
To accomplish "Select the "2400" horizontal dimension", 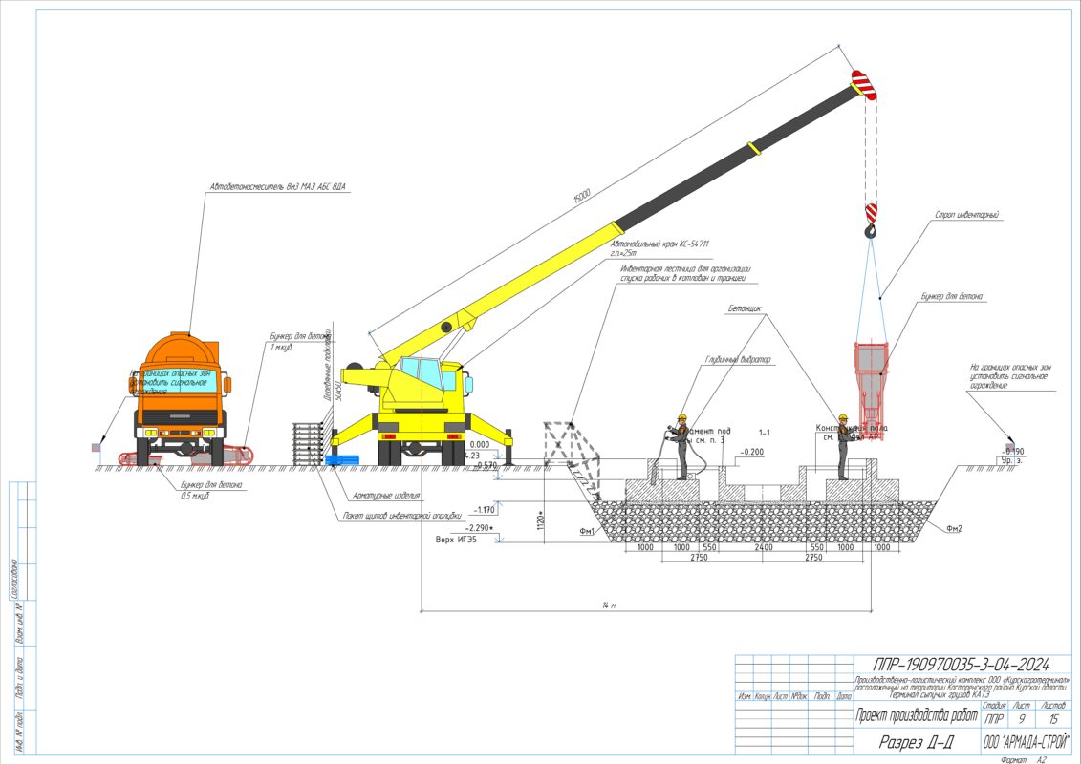I will [x=763, y=547].
